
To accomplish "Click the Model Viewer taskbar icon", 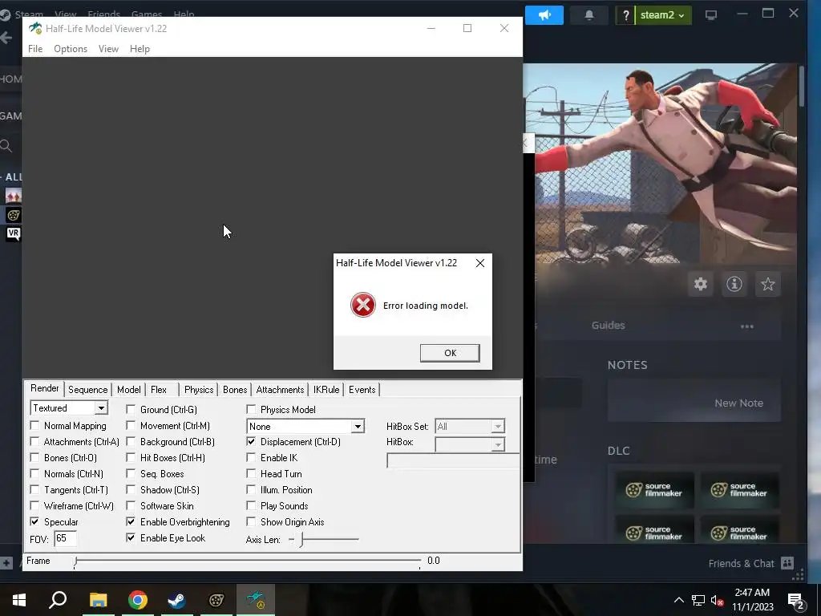I will pos(256,600).
